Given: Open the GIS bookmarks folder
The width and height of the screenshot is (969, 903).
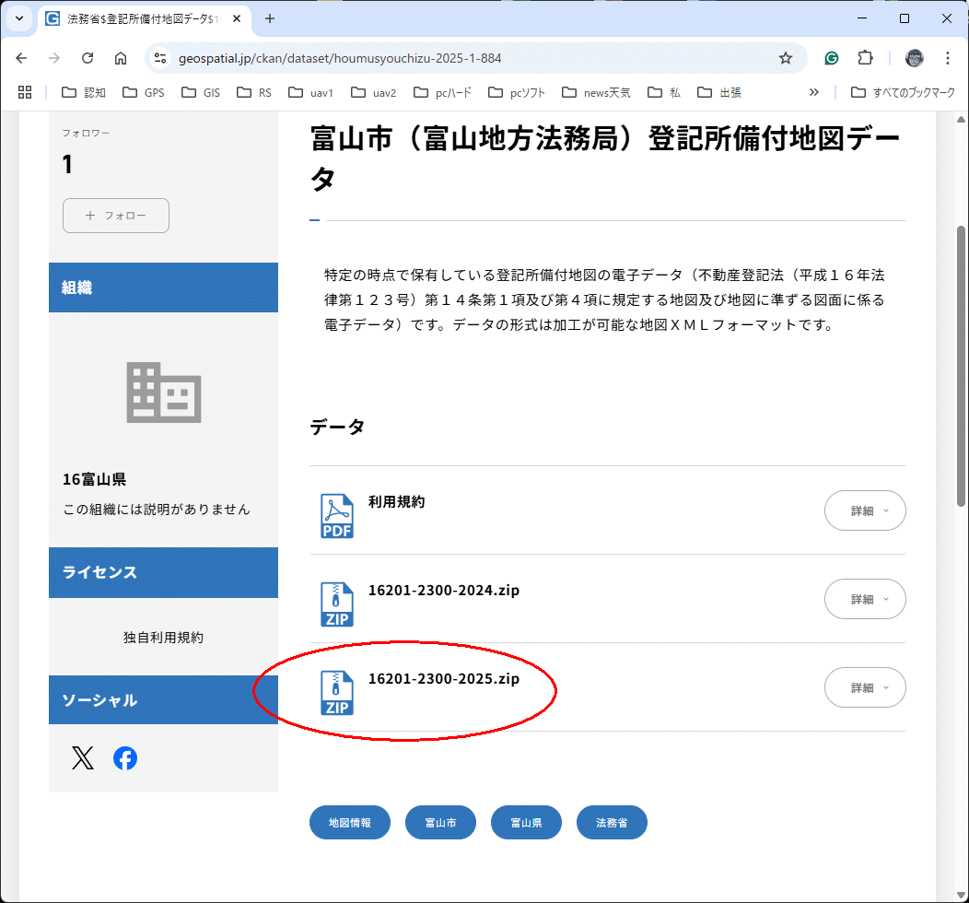Looking at the screenshot, I should coord(201,92).
